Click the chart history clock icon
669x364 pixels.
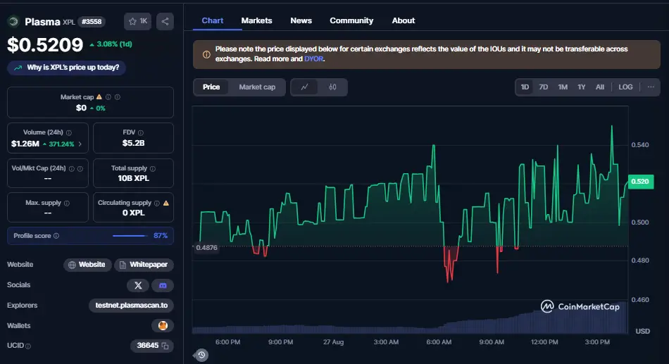[201, 355]
